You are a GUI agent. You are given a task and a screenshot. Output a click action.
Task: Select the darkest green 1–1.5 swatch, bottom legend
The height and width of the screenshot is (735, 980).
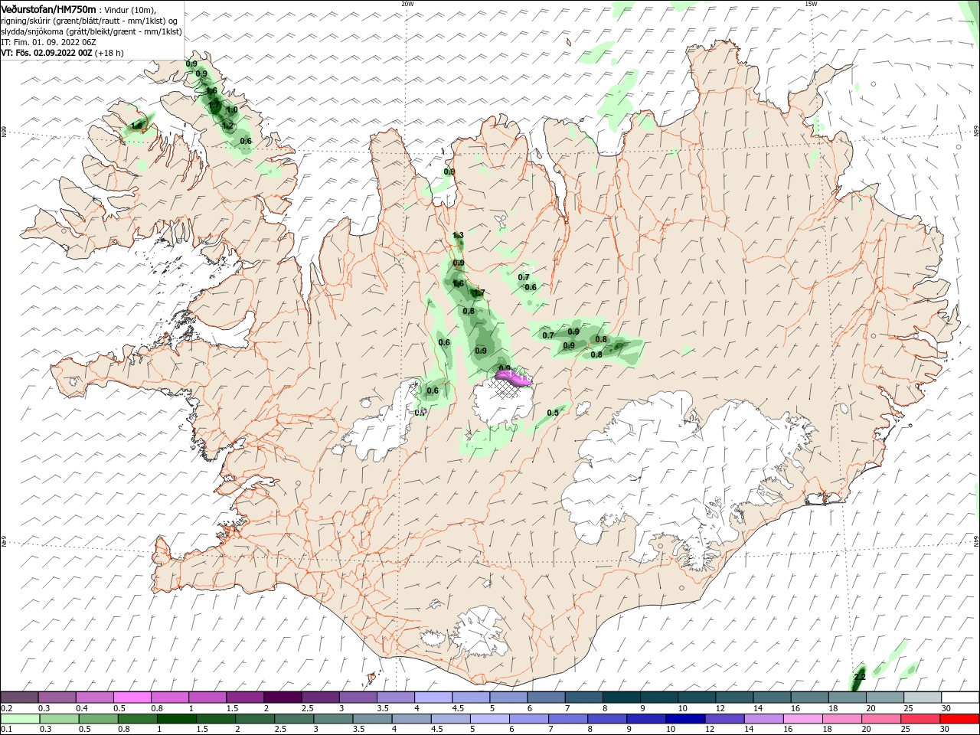click(x=177, y=719)
